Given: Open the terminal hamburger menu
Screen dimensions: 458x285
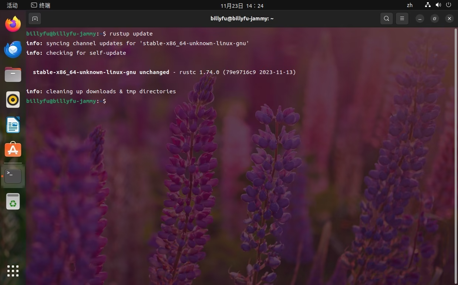Looking at the screenshot, I should point(402,19).
